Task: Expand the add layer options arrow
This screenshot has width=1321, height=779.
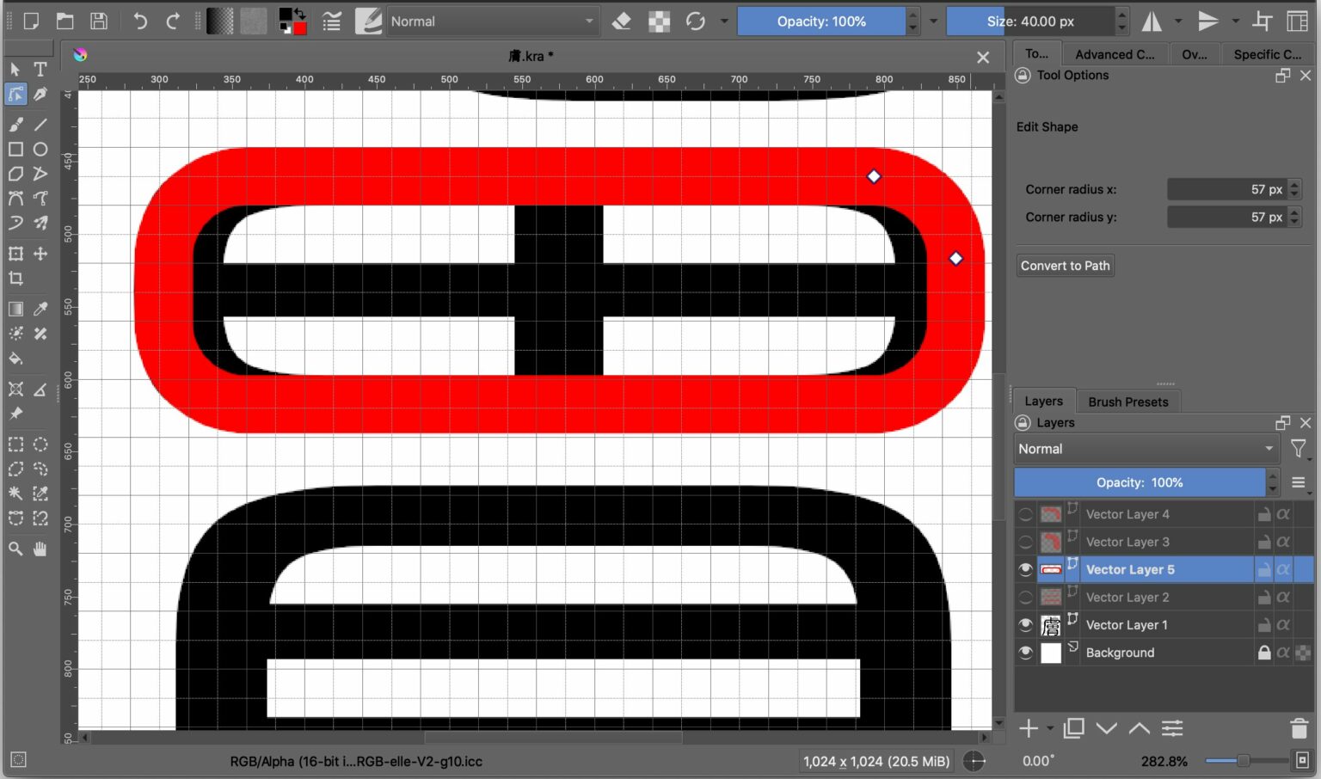Action: pos(1050,729)
